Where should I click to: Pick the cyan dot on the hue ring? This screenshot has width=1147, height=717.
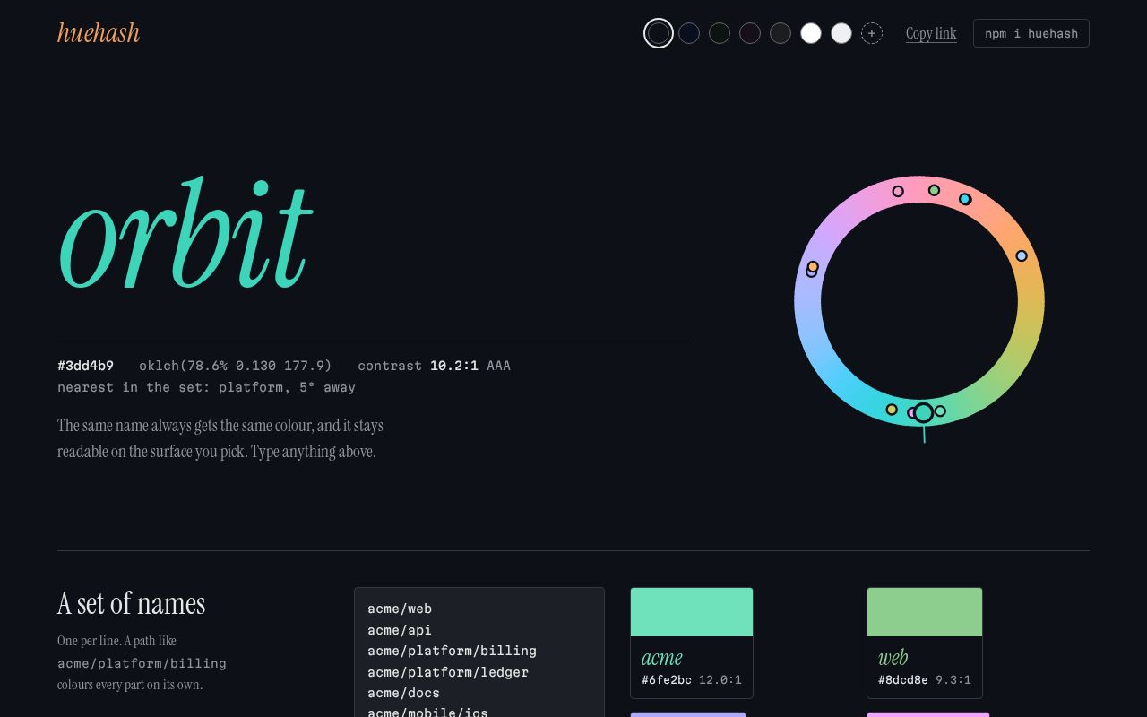click(965, 199)
